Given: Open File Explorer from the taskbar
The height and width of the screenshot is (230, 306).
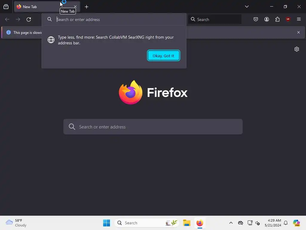Looking at the screenshot, I should click(186, 223).
